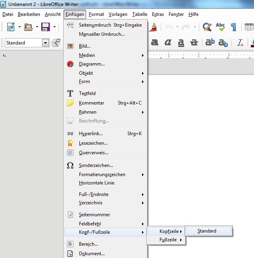Click the Update Style wrench icon
The height and width of the screenshot is (258, 254).
(x=56, y=43)
